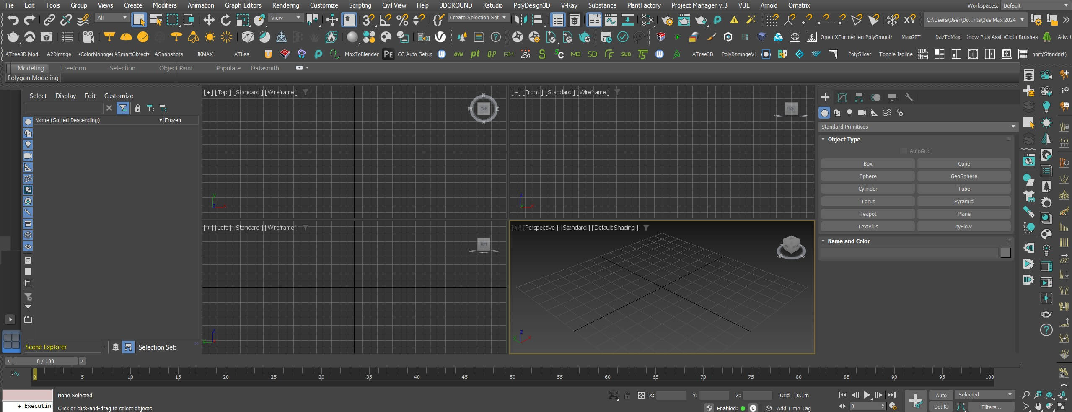
Task: Open the Modify panel tab icon
Action: [x=842, y=97]
